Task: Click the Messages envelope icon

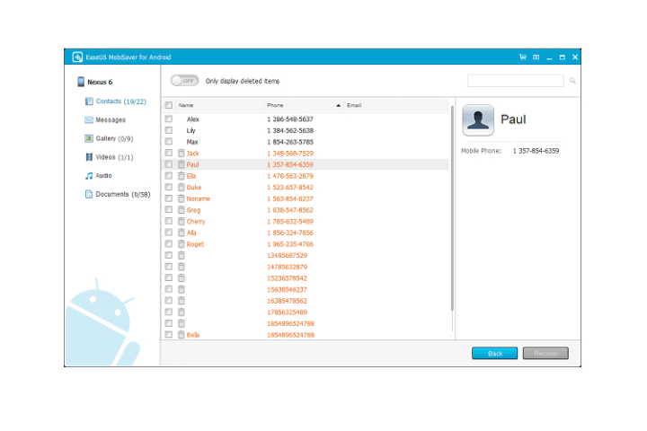Action: pos(89,120)
